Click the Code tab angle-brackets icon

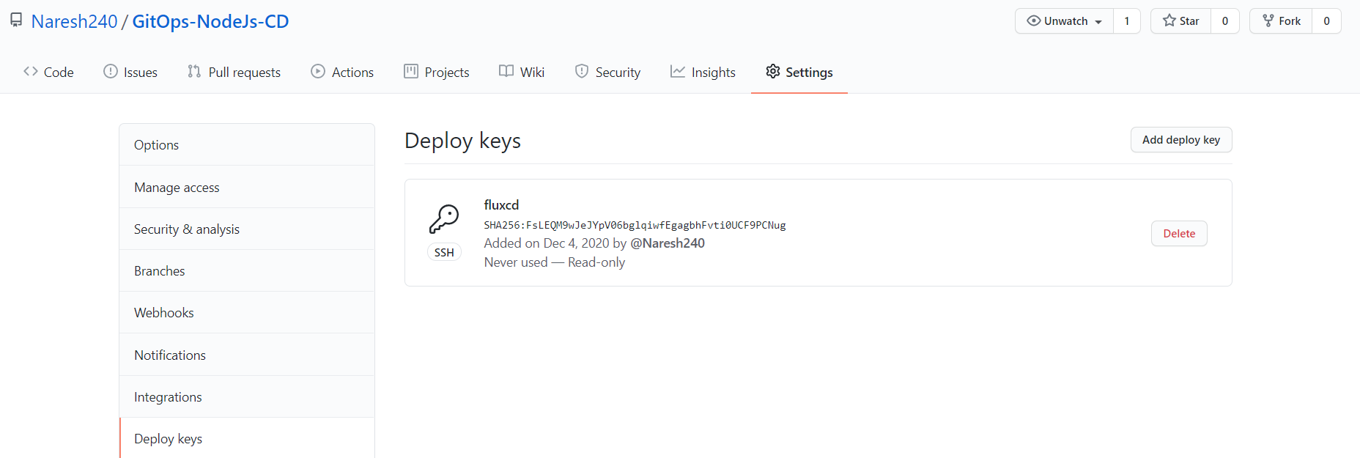click(x=31, y=71)
